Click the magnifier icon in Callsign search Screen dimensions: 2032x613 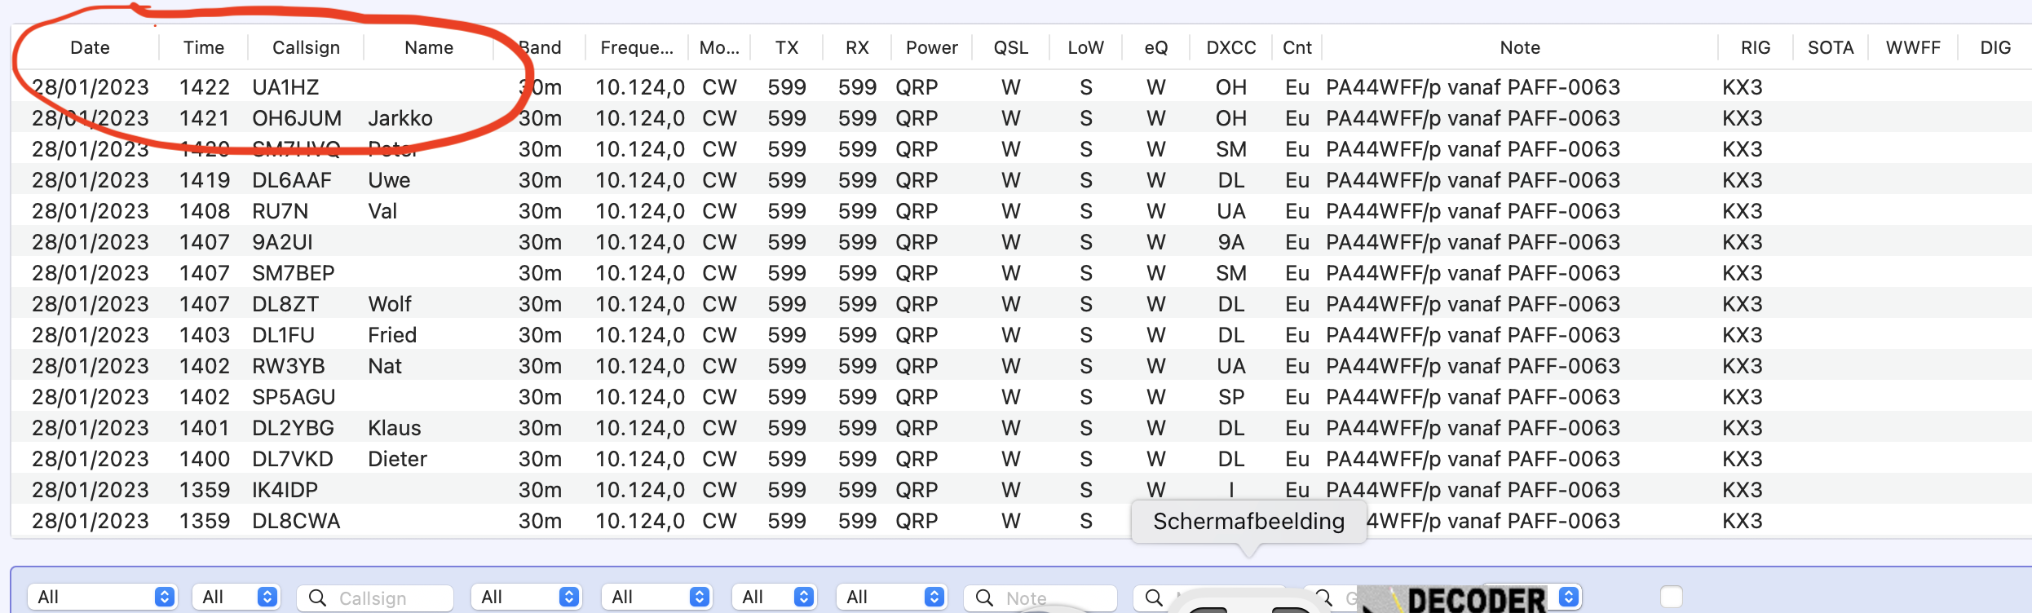coord(317,598)
